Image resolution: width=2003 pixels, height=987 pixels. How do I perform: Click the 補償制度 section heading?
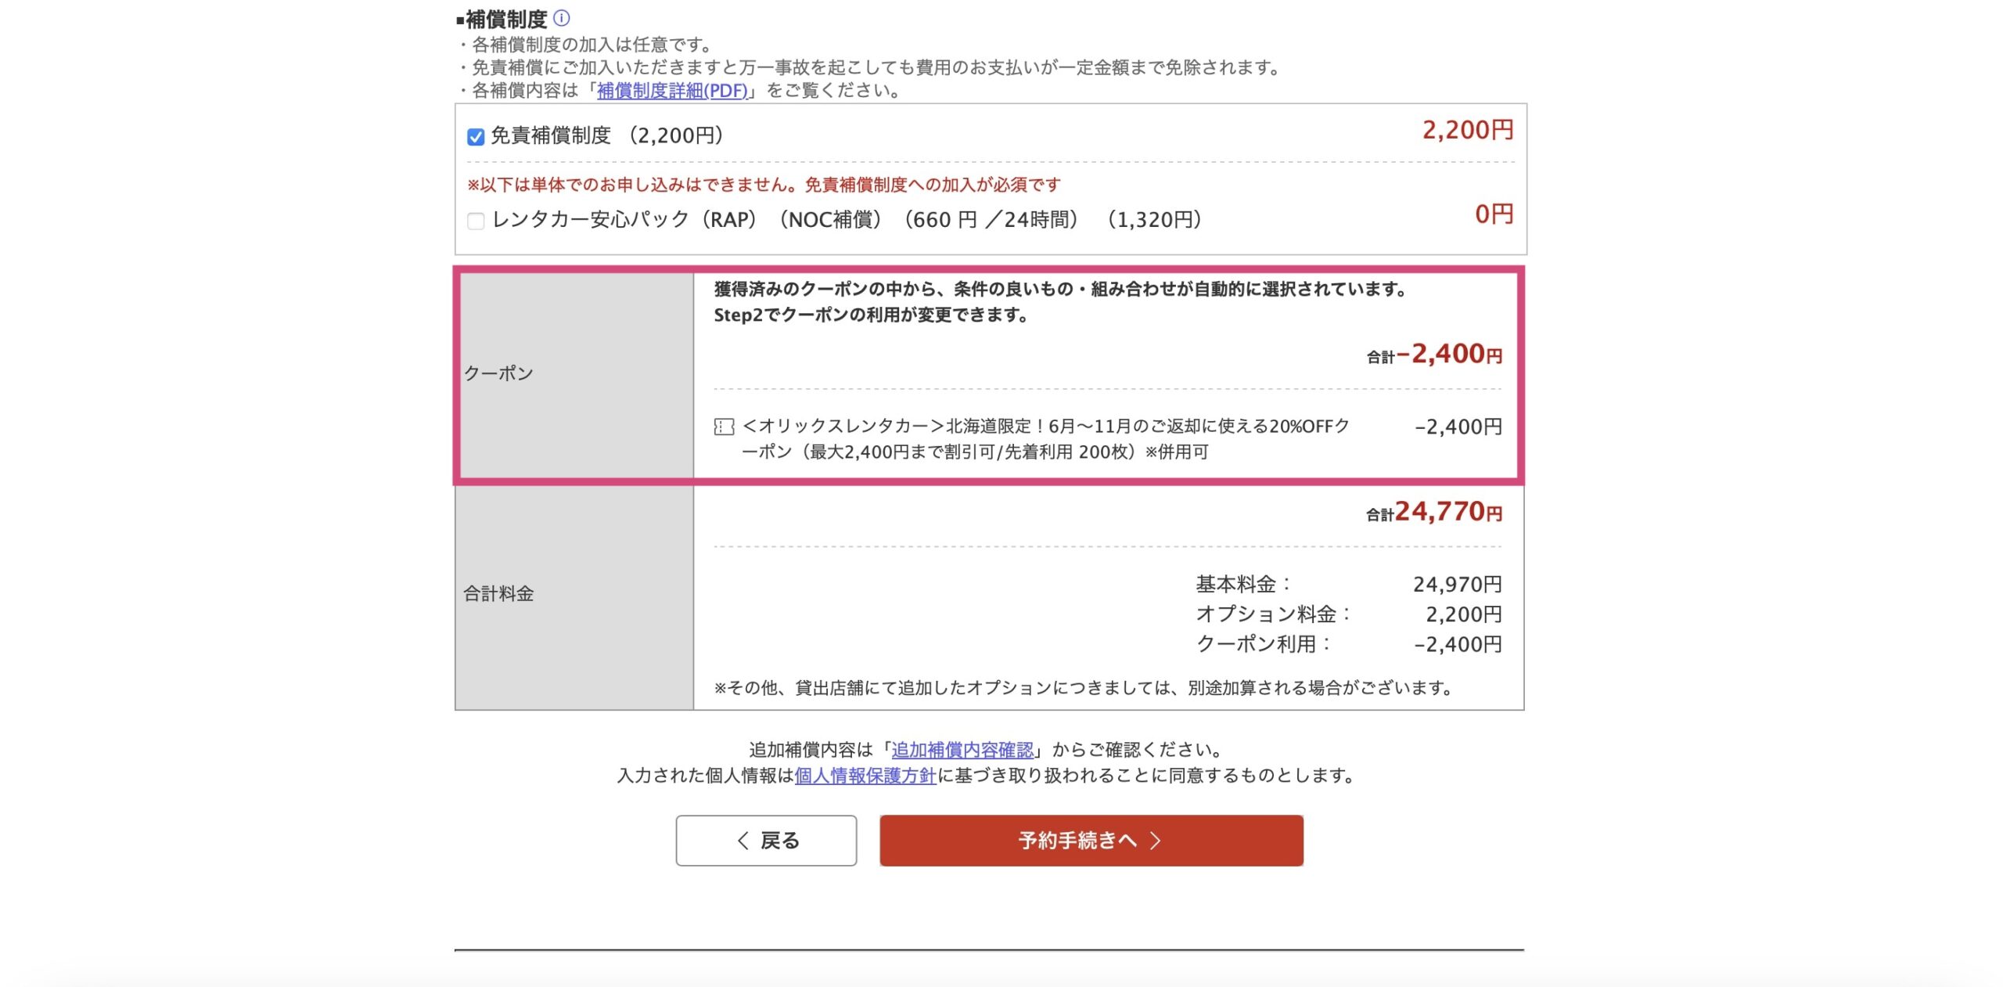[x=501, y=19]
